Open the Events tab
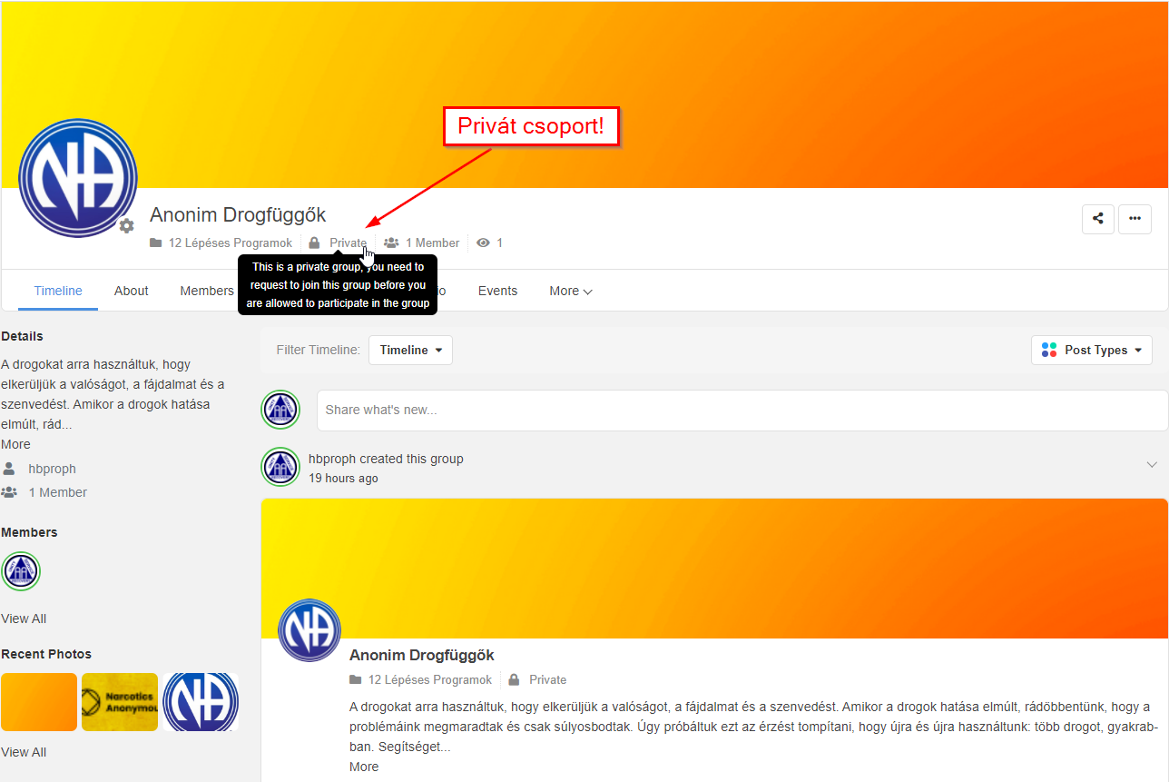This screenshot has height=782, width=1169. [497, 291]
